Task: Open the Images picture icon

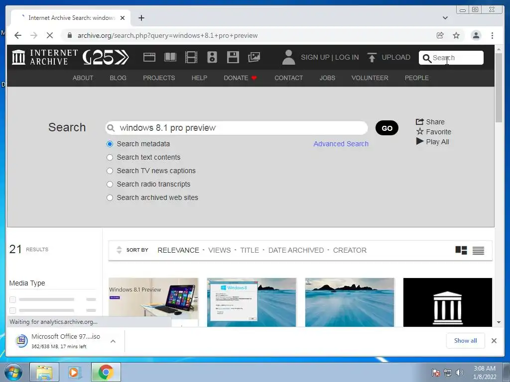Action: 254,57
